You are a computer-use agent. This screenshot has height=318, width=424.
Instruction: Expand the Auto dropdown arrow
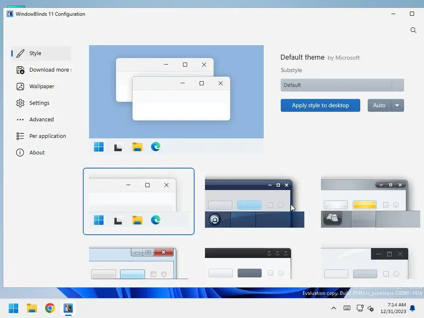pos(397,105)
